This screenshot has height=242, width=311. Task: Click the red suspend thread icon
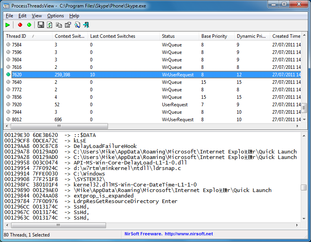click(20, 25)
